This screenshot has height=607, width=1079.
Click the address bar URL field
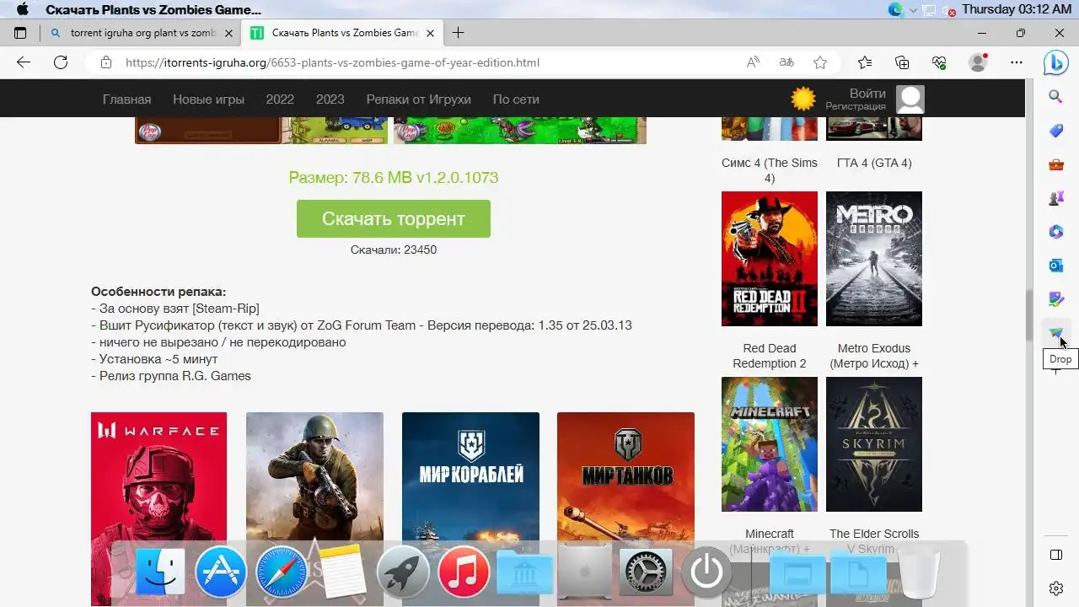click(421, 62)
